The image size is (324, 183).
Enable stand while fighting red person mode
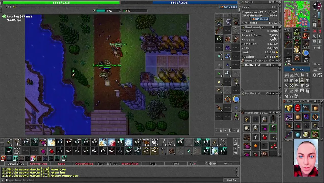pos(320,31)
